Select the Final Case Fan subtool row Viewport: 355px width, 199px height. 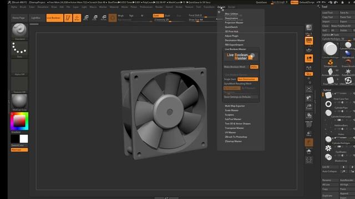click(x=338, y=96)
